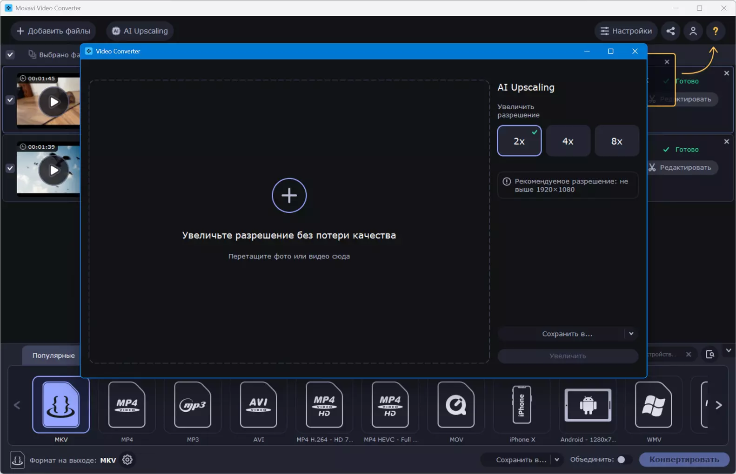This screenshot has height=474, width=736.
Task: Select the 4x upscaling option
Action: [x=568, y=141]
